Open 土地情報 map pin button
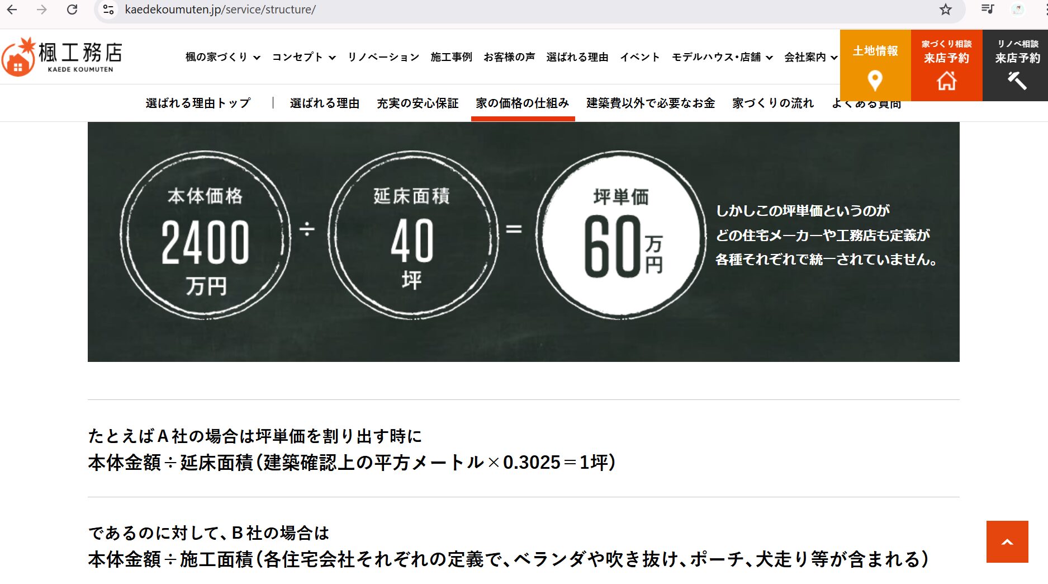 coord(875,65)
